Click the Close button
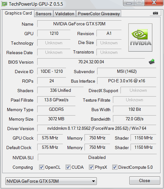This screenshot has width=164, height=189. (x=145, y=180)
